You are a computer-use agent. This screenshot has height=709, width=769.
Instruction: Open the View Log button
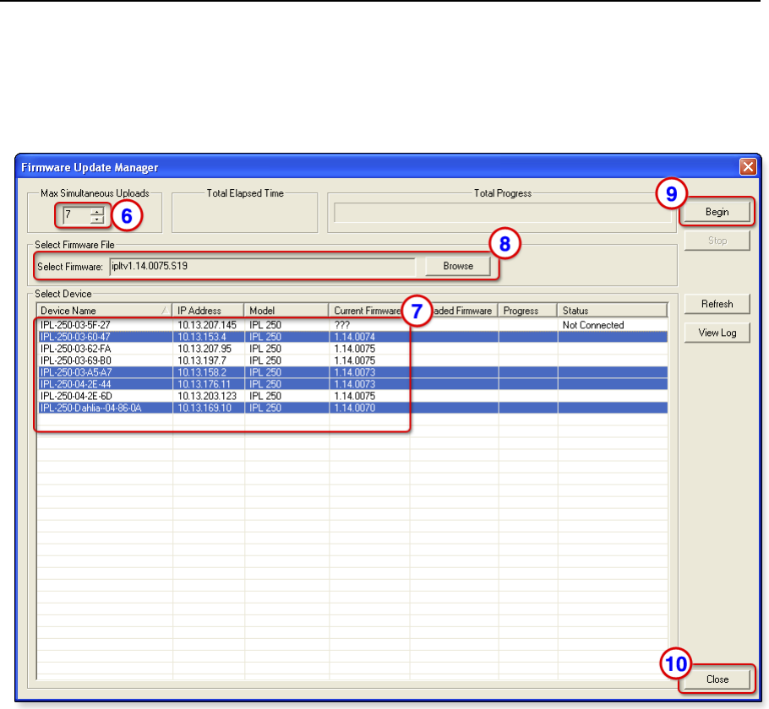(717, 333)
